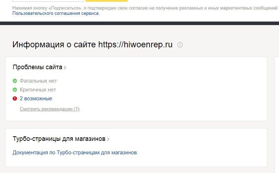This screenshot has height=173, width=279.
Task: Open the "2 возможные" problems link
Action: [x=36, y=99]
